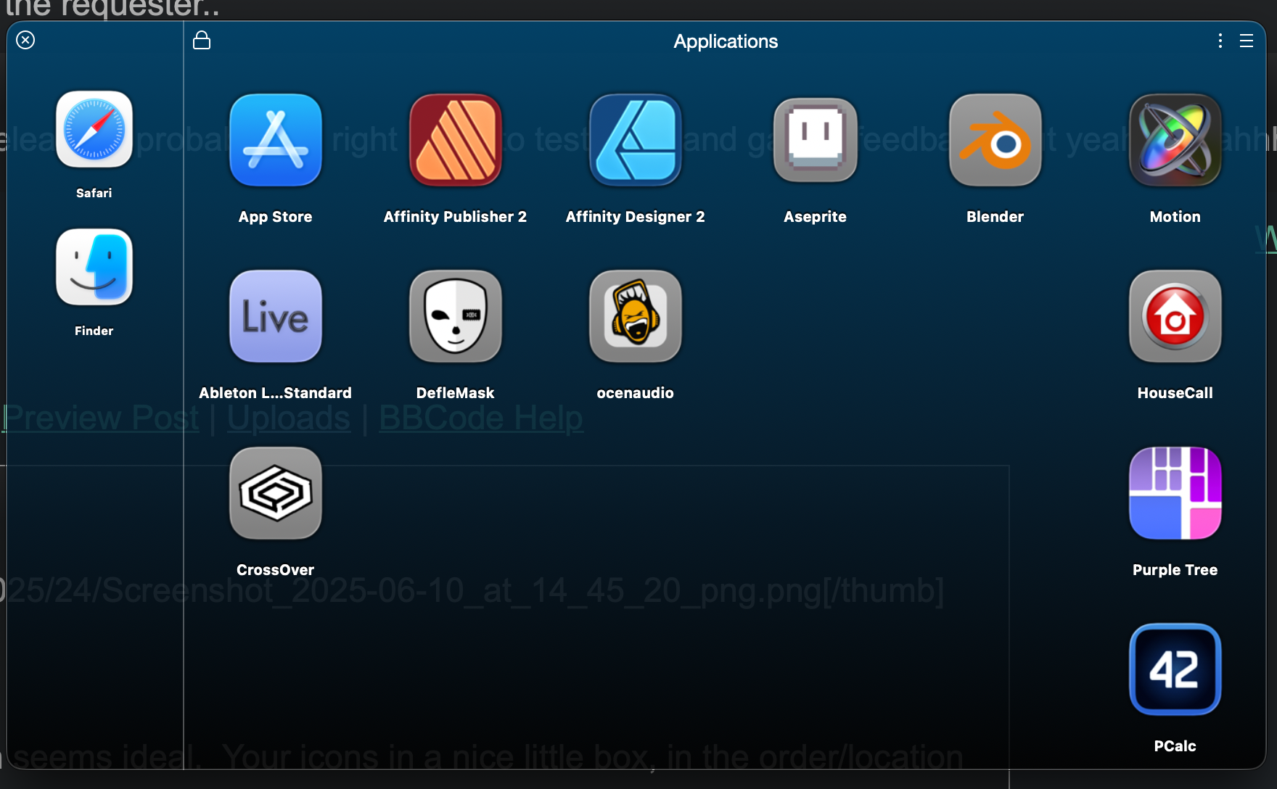Launch Affinity Designer 2 icon
Screen dimensions: 1277x789
[x=636, y=140]
